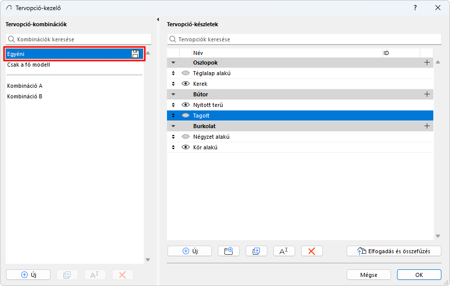The height and width of the screenshot is (286, 450).
Task: Collapse the Oszlopok set group
Action: tap(173, 63)
